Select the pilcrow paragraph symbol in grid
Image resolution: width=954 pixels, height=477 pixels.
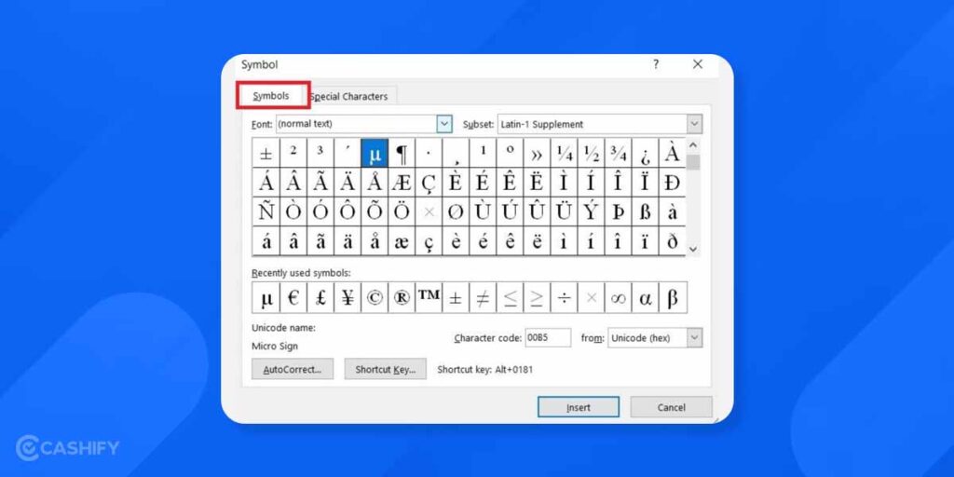tap(402, 154)
